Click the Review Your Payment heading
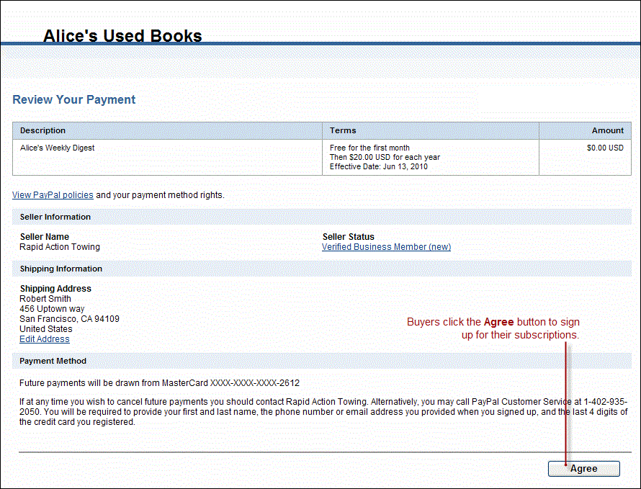 point(73,100)
